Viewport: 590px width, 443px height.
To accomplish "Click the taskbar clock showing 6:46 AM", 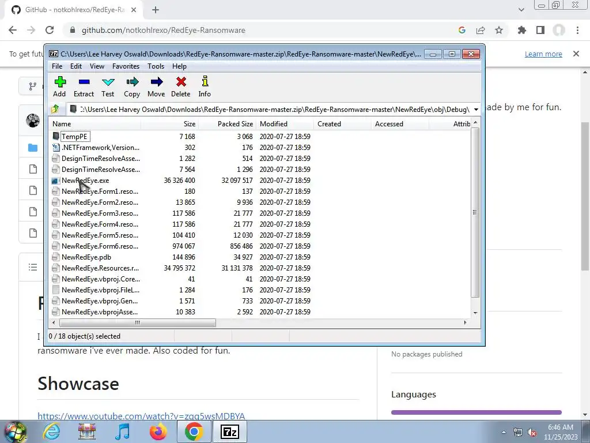I will [561, 432].
